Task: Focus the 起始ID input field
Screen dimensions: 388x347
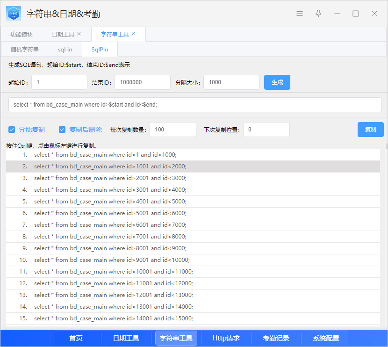Action: pos(59,82)
